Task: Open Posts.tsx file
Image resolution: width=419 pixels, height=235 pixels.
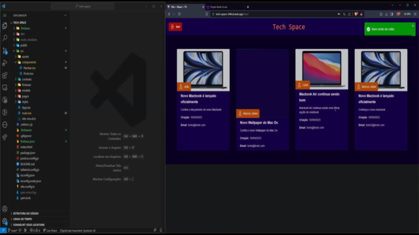Action: [28, 74]
